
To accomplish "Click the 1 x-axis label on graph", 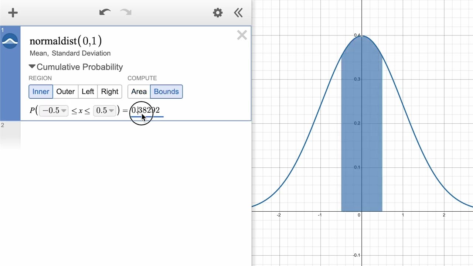I will point(403,215).
